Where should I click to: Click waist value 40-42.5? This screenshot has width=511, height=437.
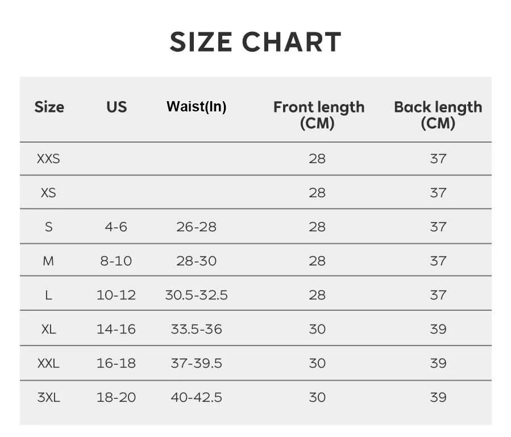click(x=196, y=397)
